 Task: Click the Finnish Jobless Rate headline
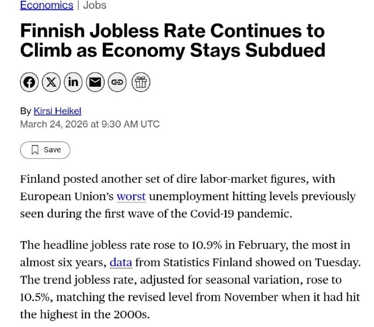click(172, 41)
